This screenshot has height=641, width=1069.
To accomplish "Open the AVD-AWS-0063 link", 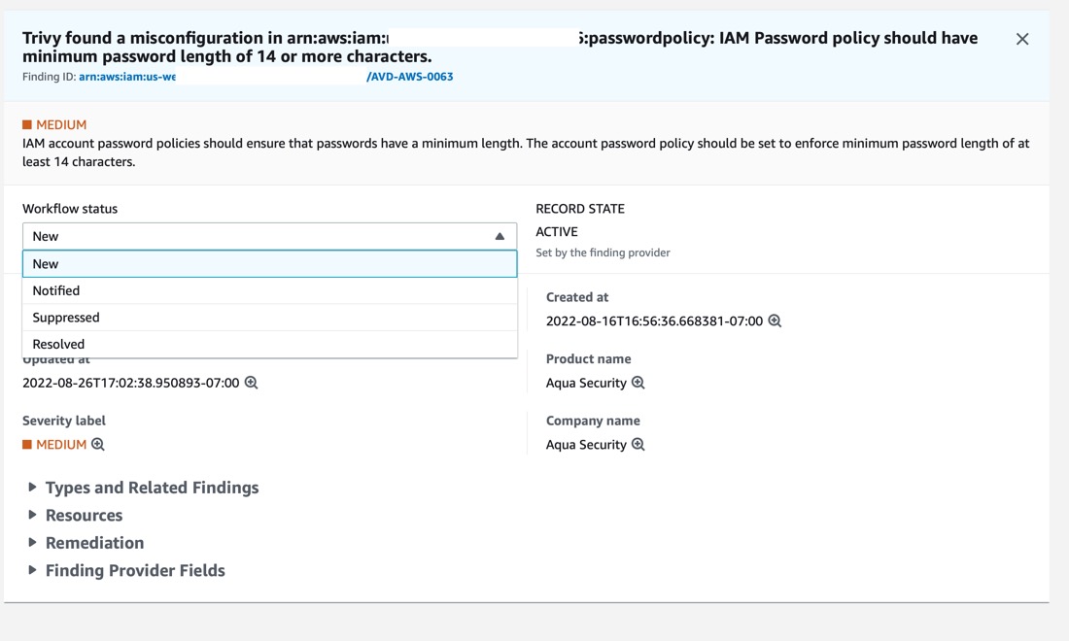I will pos(410,77).
